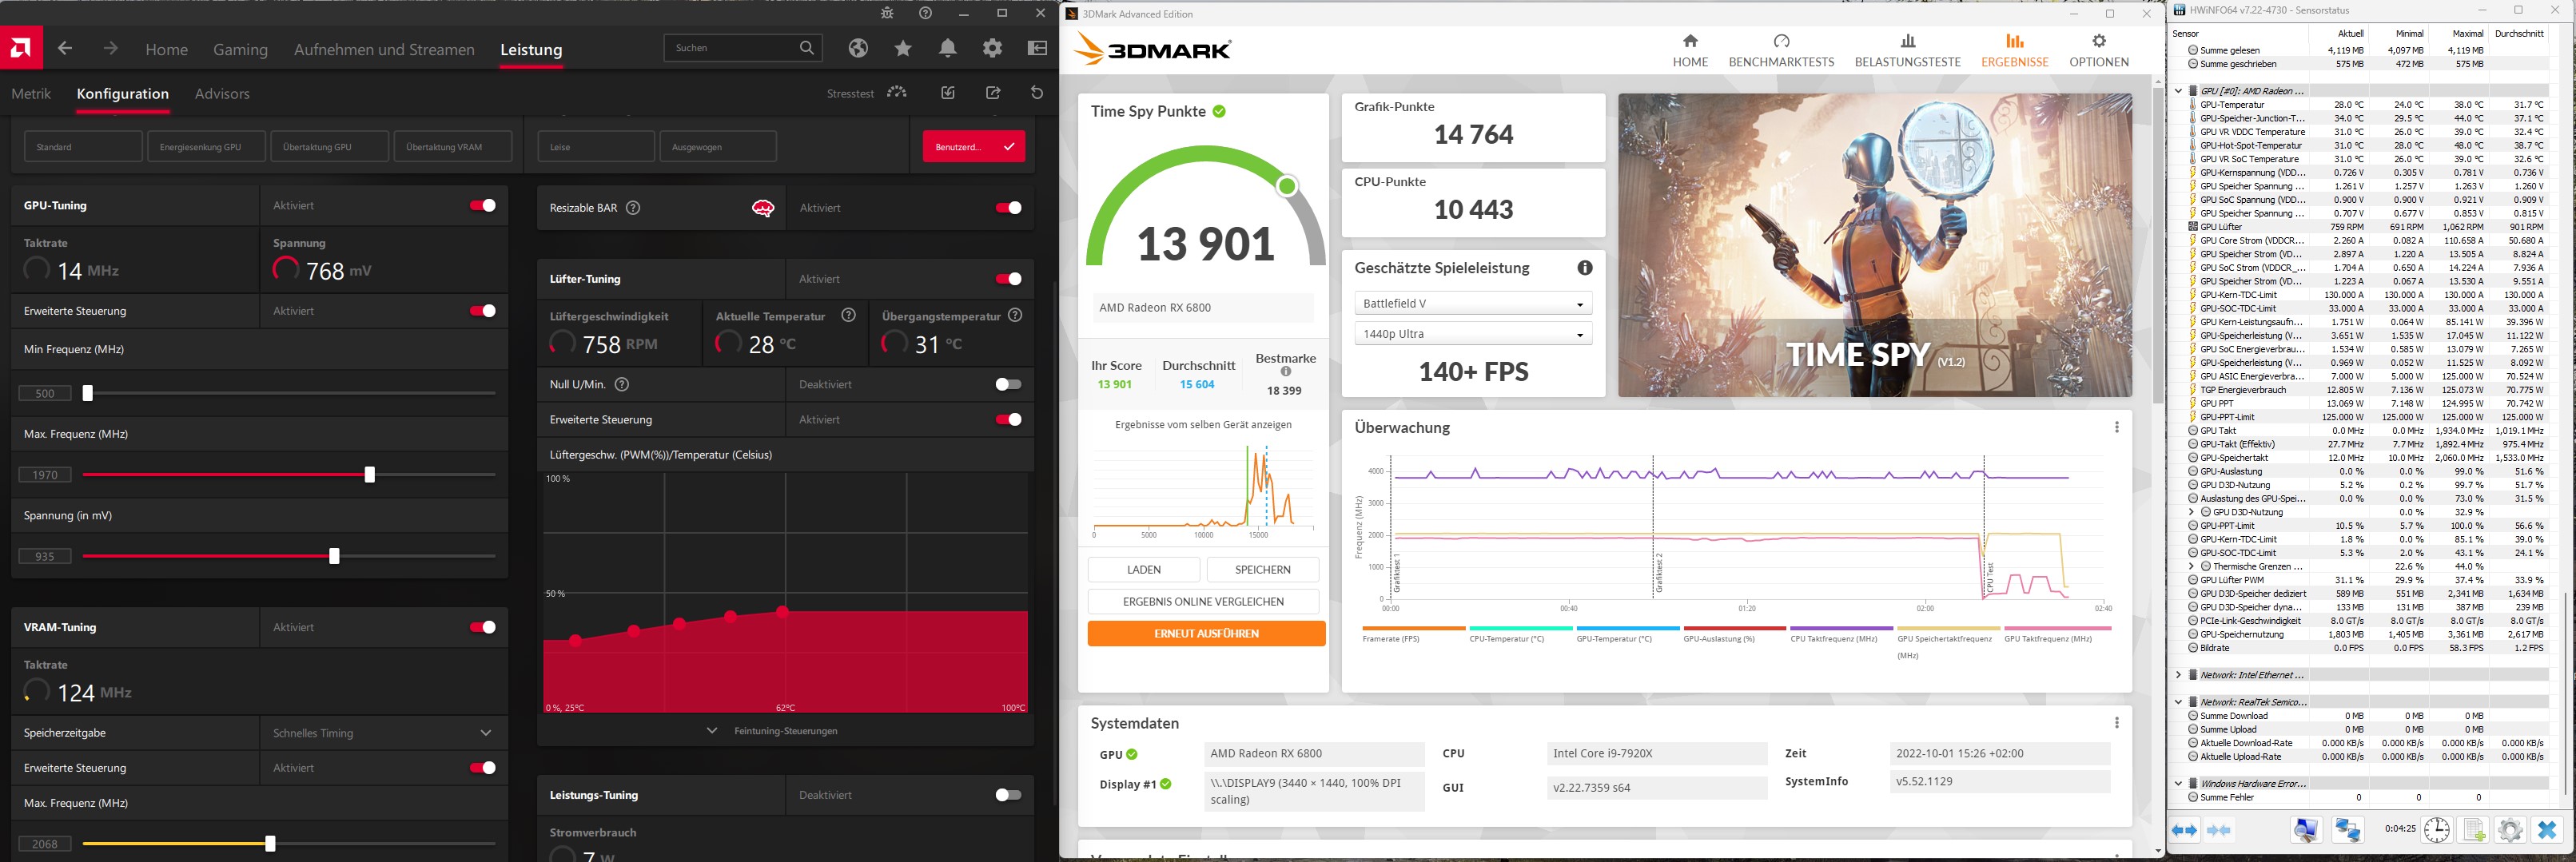Click the info icon beside Geschätzte Spieleleistung
This screenshot has height=862, width=2576.
pyautogui.click(x=1585, y=268)
